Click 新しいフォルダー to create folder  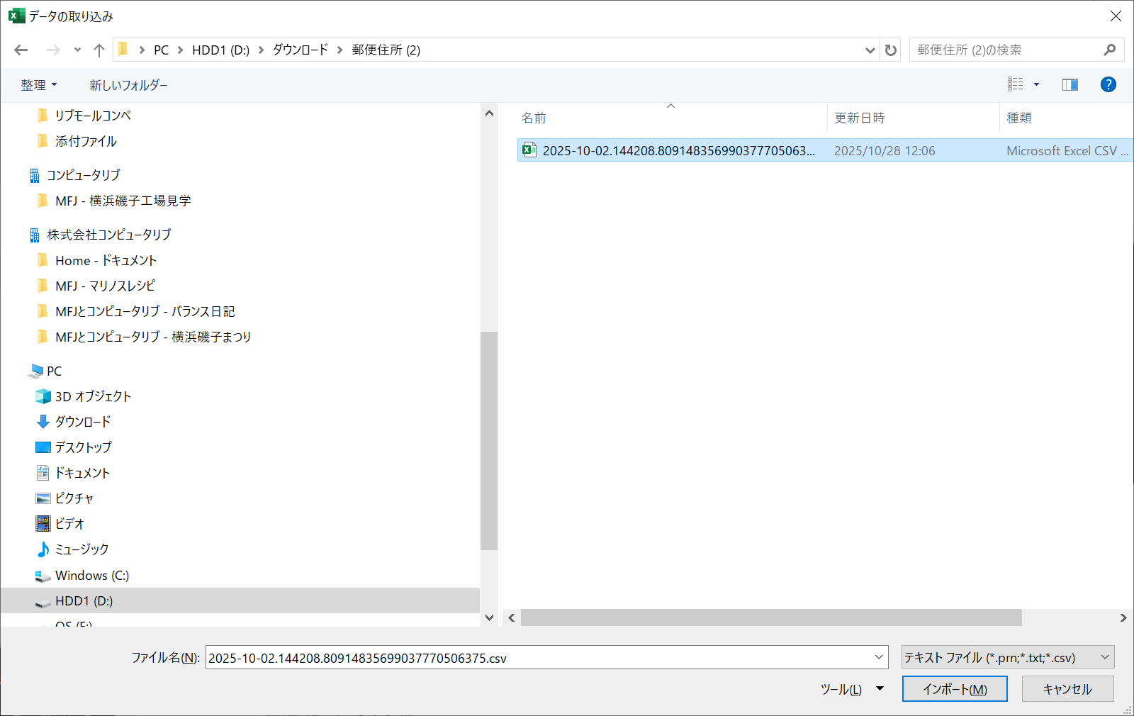click(128, 85)
